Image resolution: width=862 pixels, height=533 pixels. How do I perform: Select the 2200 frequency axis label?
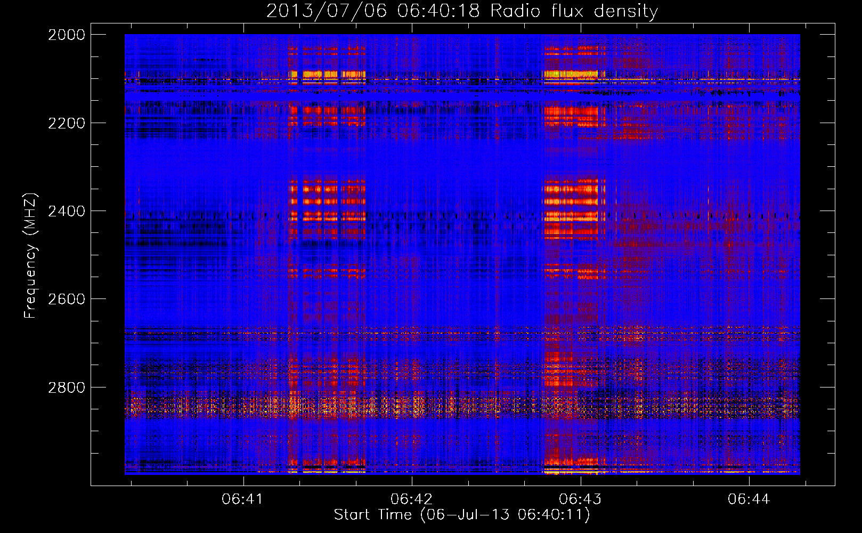[67, 123]
